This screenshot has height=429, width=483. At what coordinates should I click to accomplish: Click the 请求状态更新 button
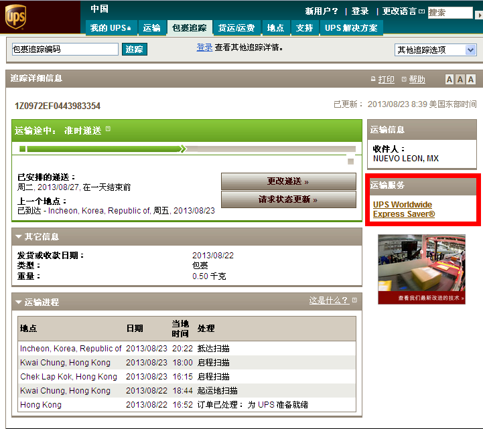(x=289, y=199)
